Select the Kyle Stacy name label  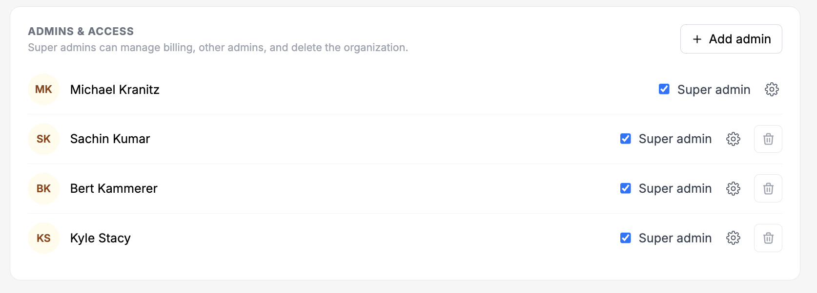coord(101,238)
